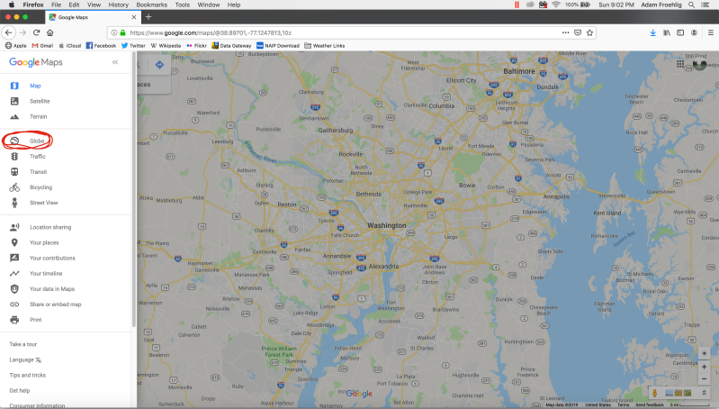Save page to Pocket

(x=578, y=32)
